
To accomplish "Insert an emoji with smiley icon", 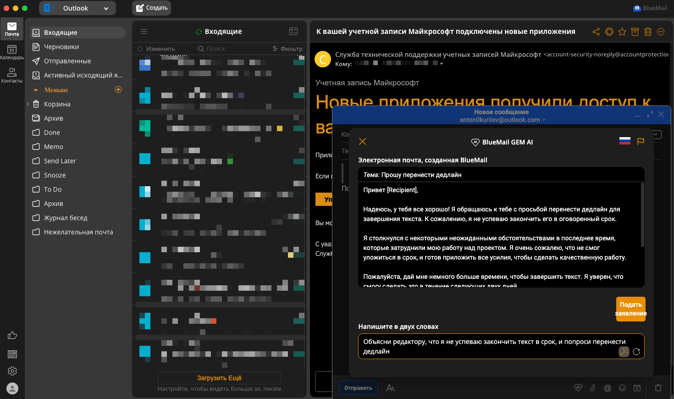I will pyautogui.click(x=622, y=388).
